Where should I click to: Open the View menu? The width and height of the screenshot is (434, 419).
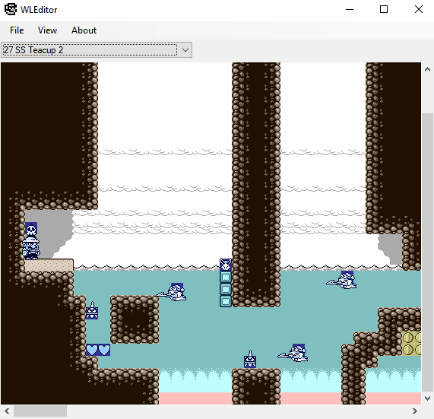pyautogui.click(x=47, y=30)
